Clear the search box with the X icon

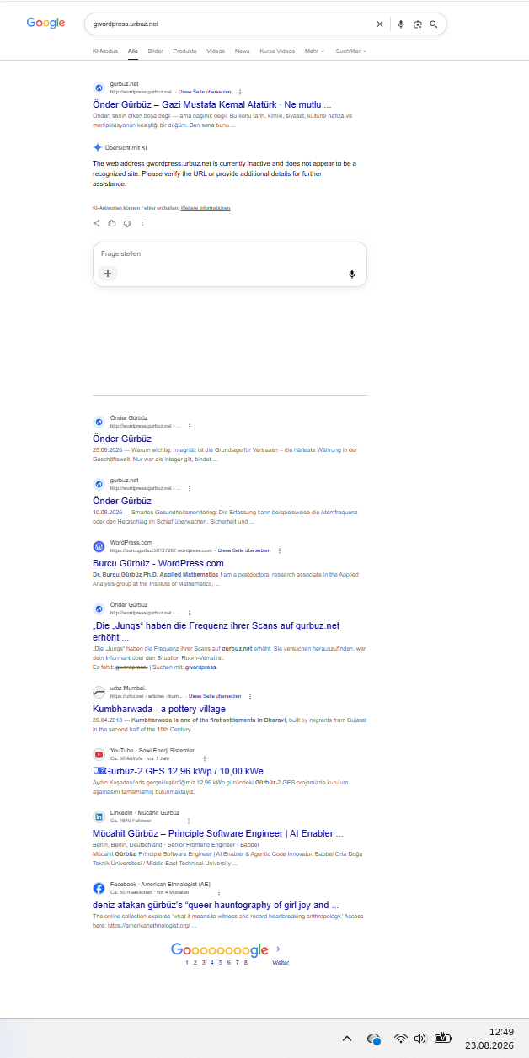point(379,24)
